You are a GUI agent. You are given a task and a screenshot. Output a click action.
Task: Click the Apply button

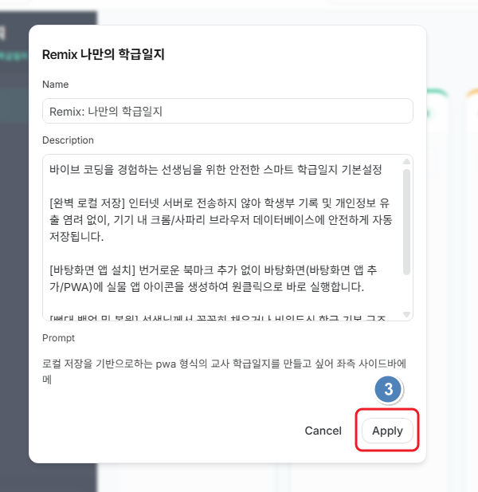(387, 431)
